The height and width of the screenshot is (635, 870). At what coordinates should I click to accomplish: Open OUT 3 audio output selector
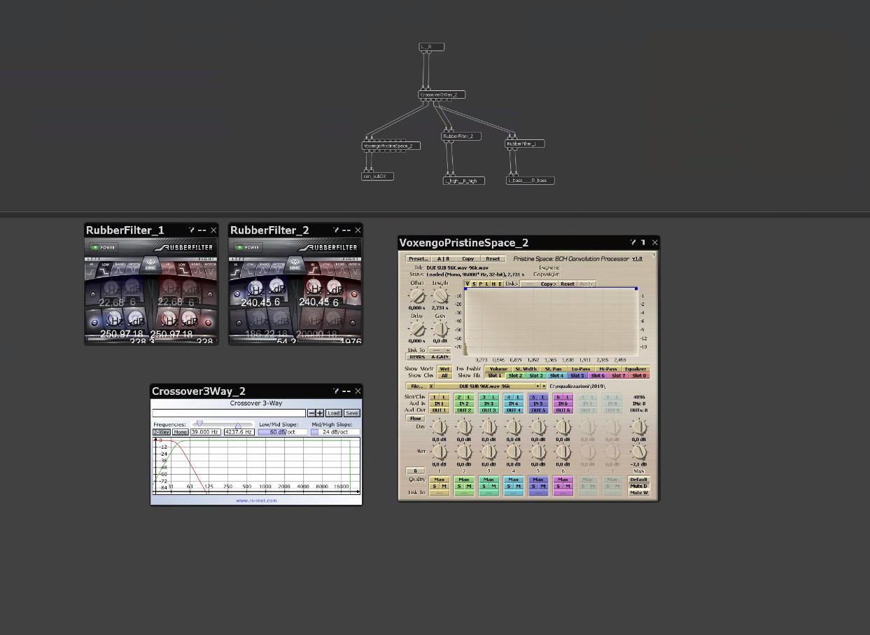(489, 410)
